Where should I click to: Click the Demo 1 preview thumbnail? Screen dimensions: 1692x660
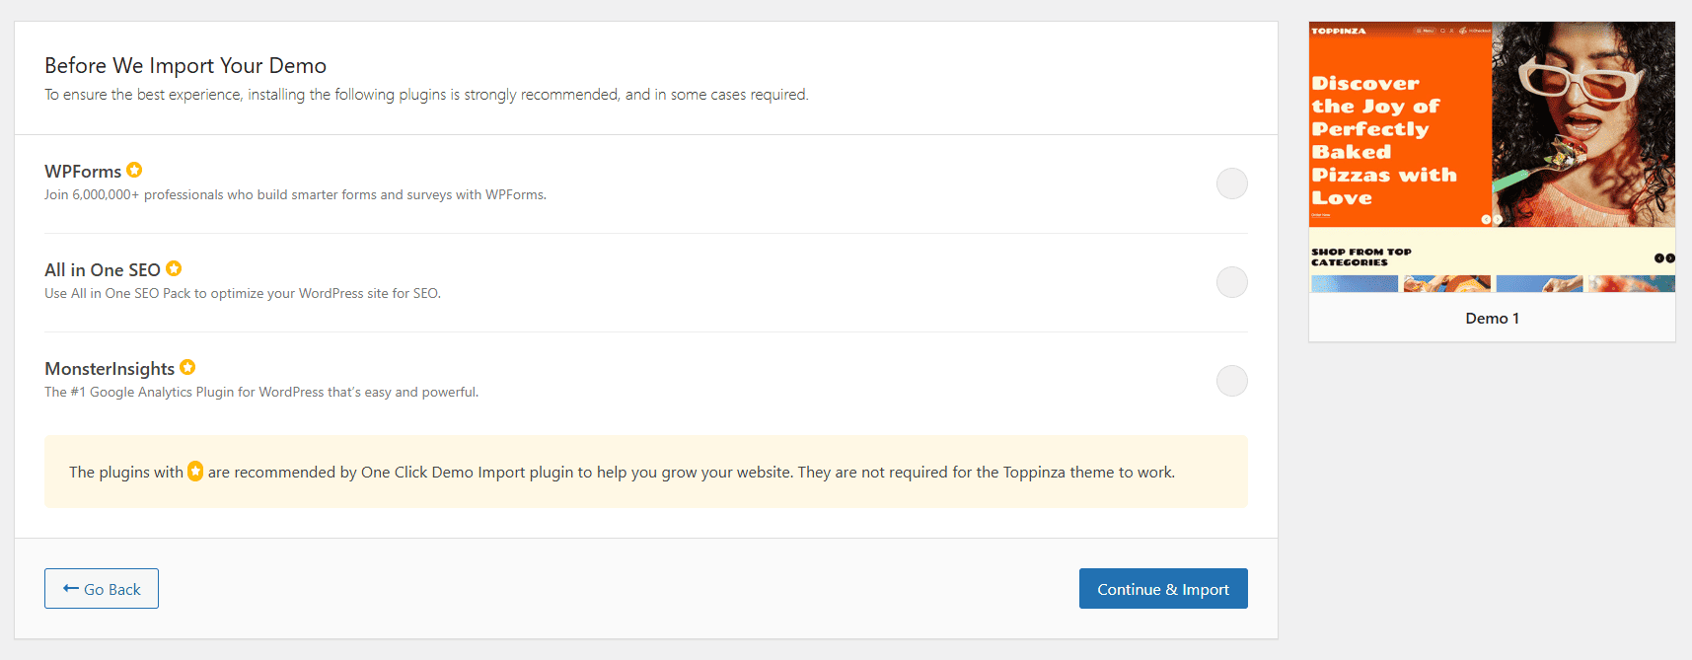click(x=1492, y=158)
